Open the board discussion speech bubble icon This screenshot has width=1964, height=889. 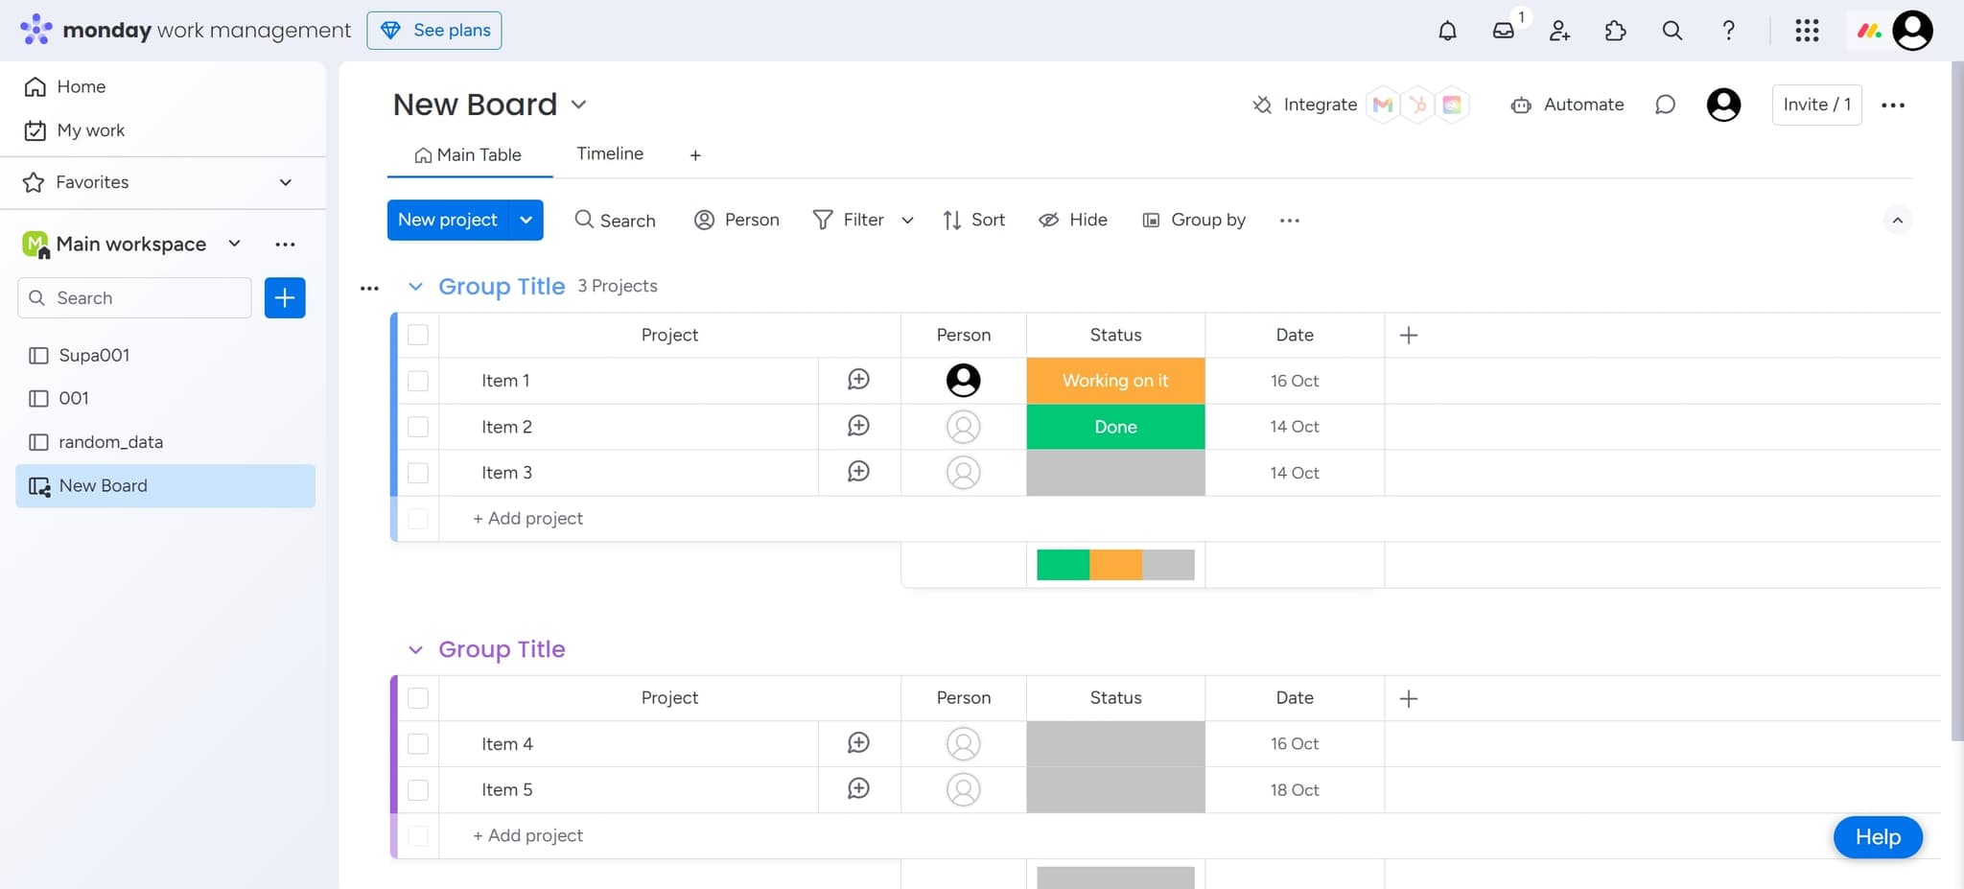coord(1665,105)
